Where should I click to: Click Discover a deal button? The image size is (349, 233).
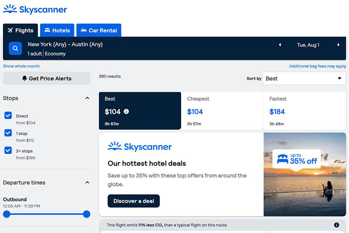[134, 201]
